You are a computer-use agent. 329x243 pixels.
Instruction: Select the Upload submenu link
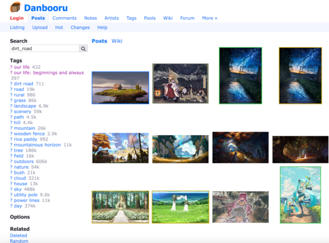(39, 27)
